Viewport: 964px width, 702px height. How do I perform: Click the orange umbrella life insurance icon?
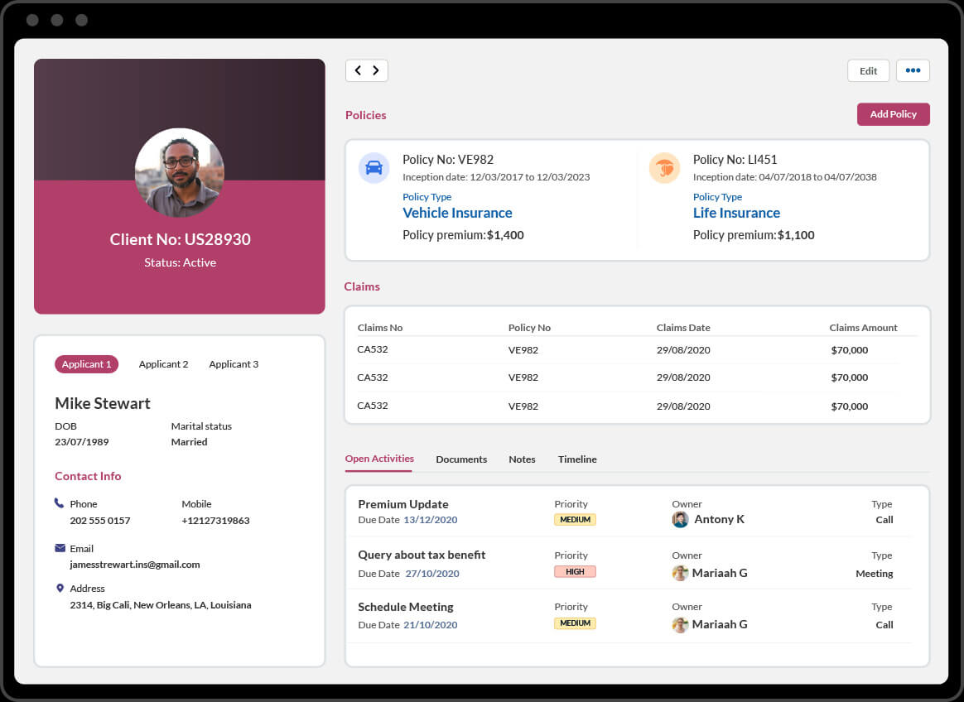[664, 168]
